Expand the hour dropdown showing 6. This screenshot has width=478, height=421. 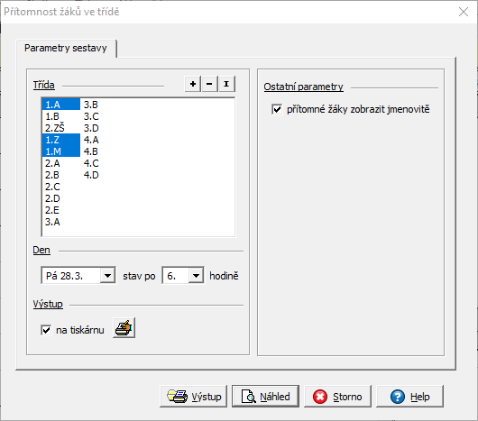coord(196,276)
